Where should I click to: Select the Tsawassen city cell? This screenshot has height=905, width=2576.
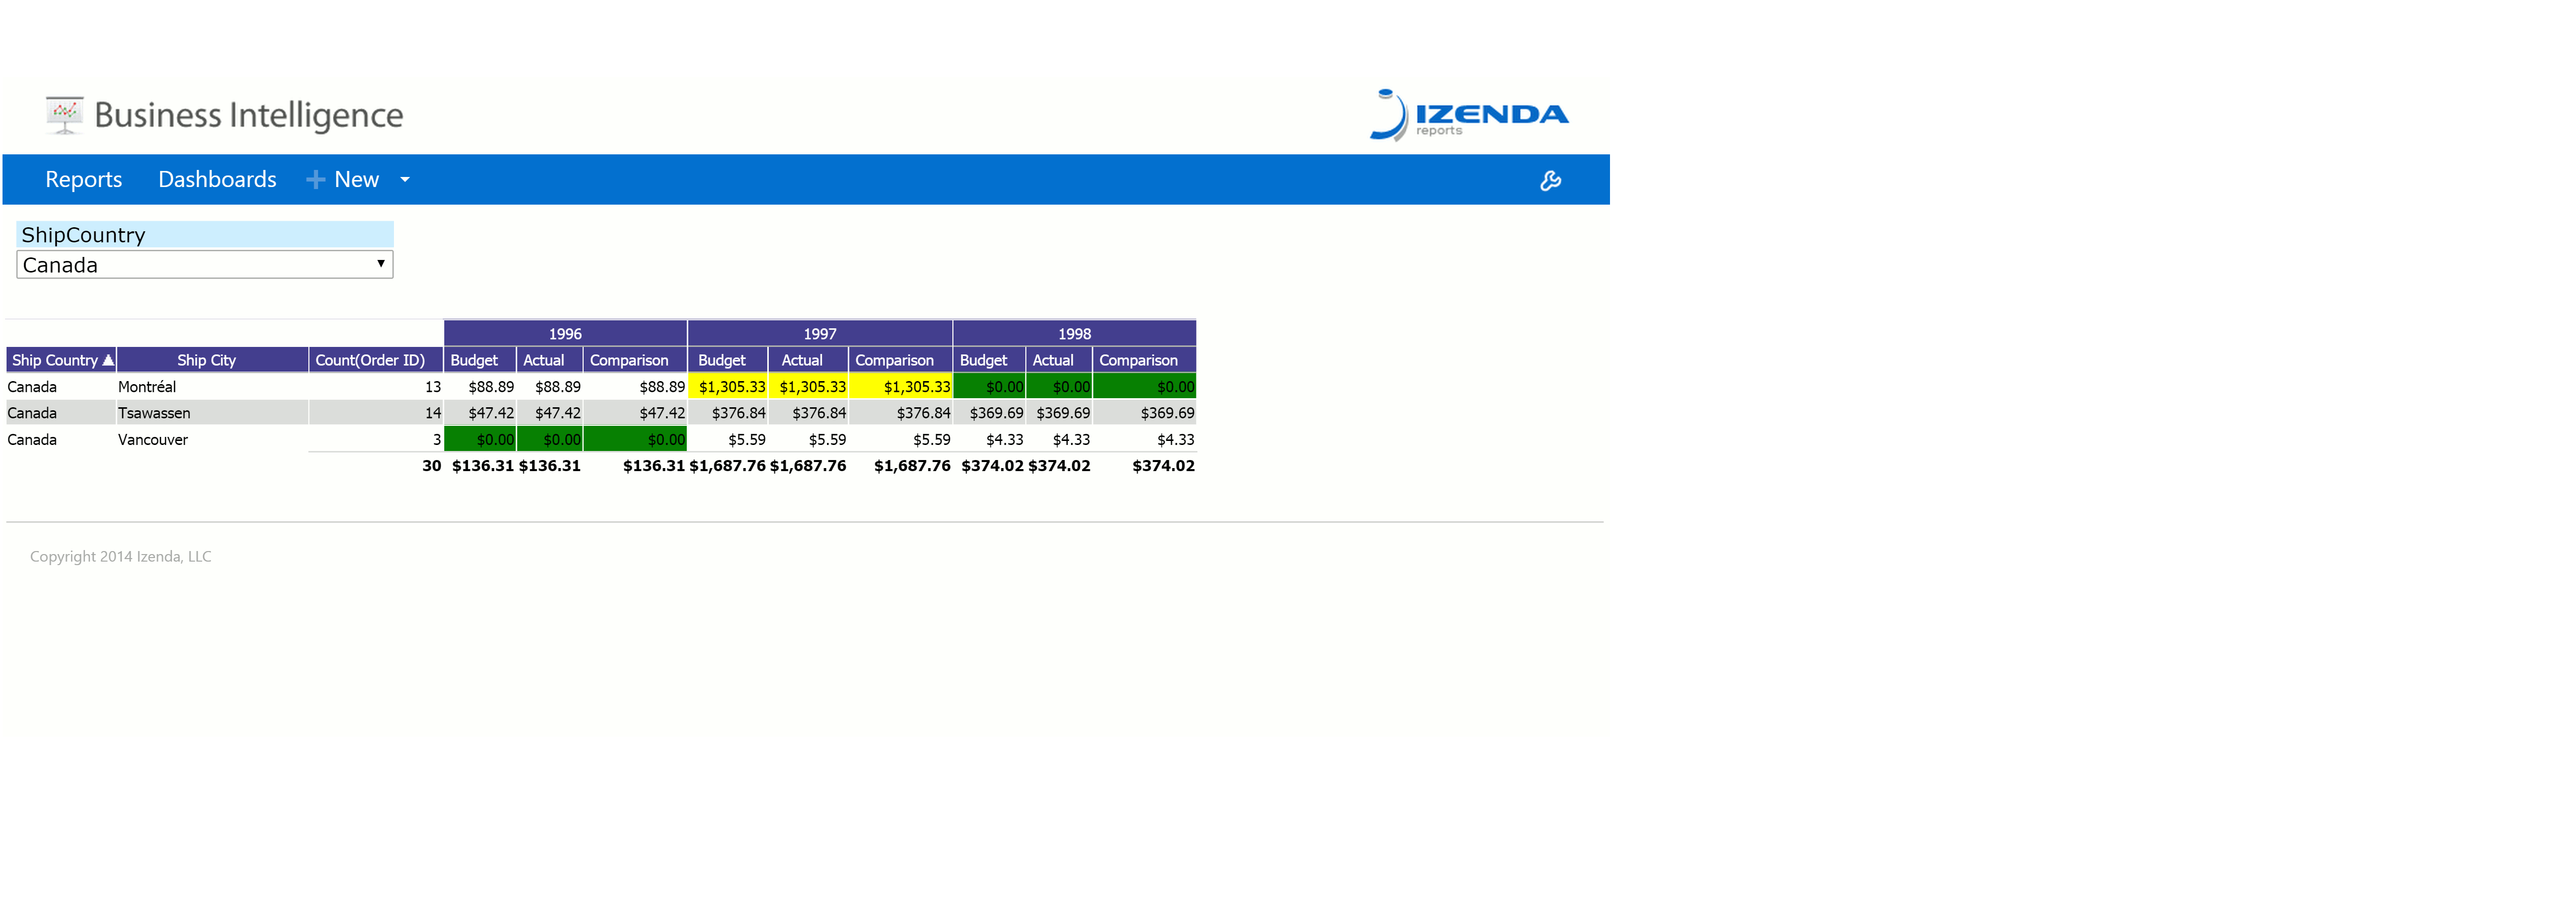click(154, 414)
